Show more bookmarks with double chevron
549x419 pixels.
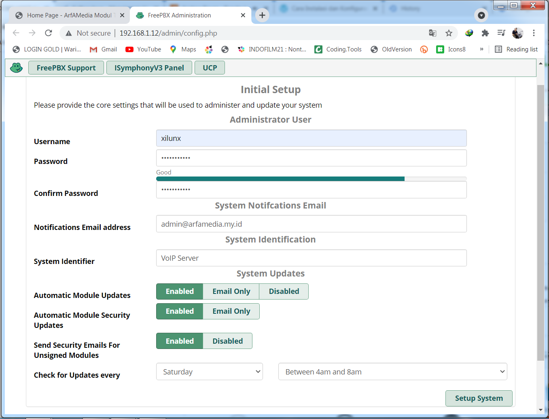[481, 49]
